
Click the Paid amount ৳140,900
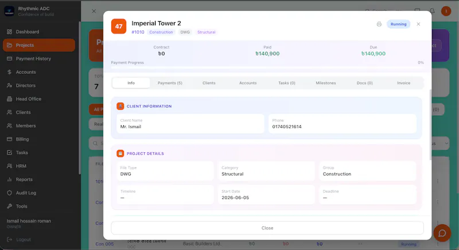267,54
